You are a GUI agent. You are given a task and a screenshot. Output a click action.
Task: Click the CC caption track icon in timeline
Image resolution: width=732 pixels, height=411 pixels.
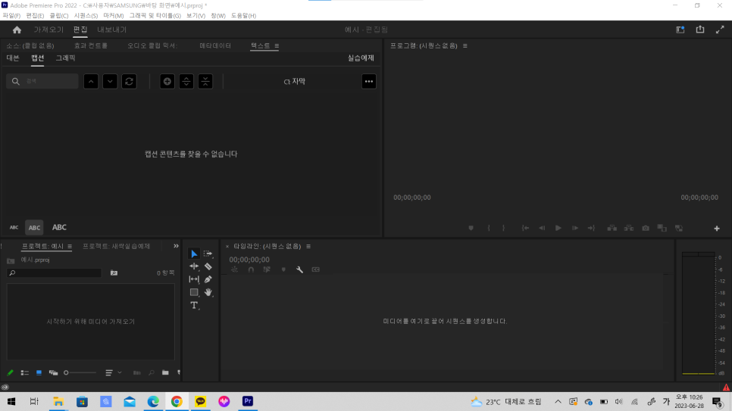pos(315,269)
